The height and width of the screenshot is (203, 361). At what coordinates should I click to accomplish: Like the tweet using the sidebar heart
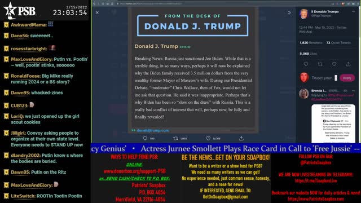tap(334, 64)
